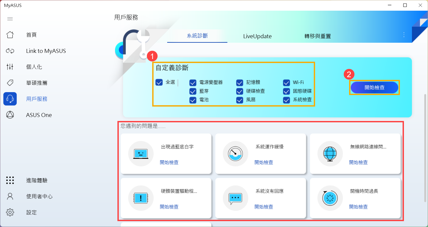Click 開始檢查 link under 系統運作緩慢
428x227 pixels.
click(x=264, y=162)
